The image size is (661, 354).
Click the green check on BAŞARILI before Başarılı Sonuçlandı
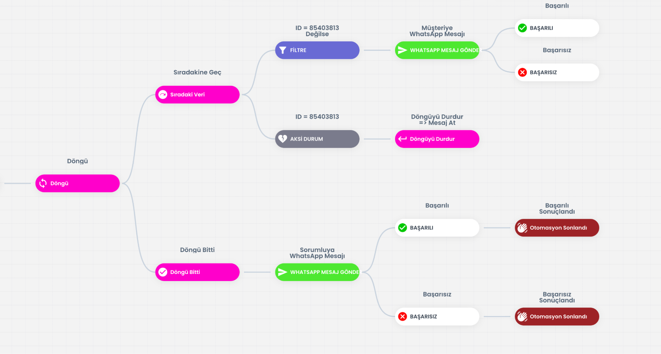(x=402, y=228)
